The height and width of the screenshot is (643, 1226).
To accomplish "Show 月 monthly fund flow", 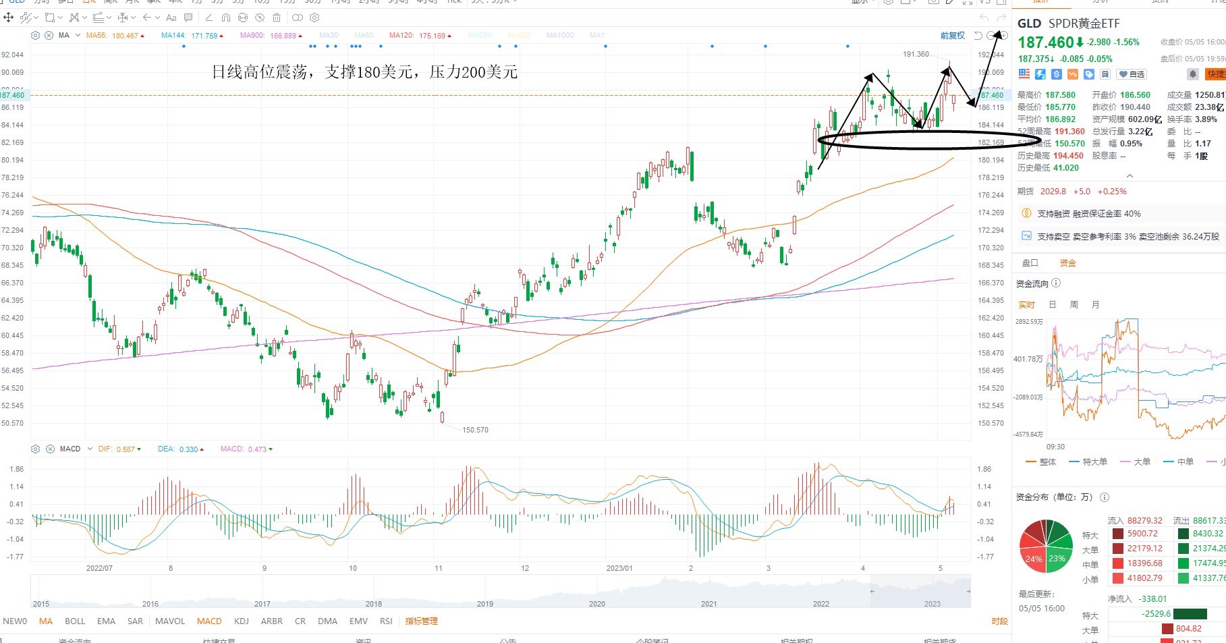I will click(1096, 305).
